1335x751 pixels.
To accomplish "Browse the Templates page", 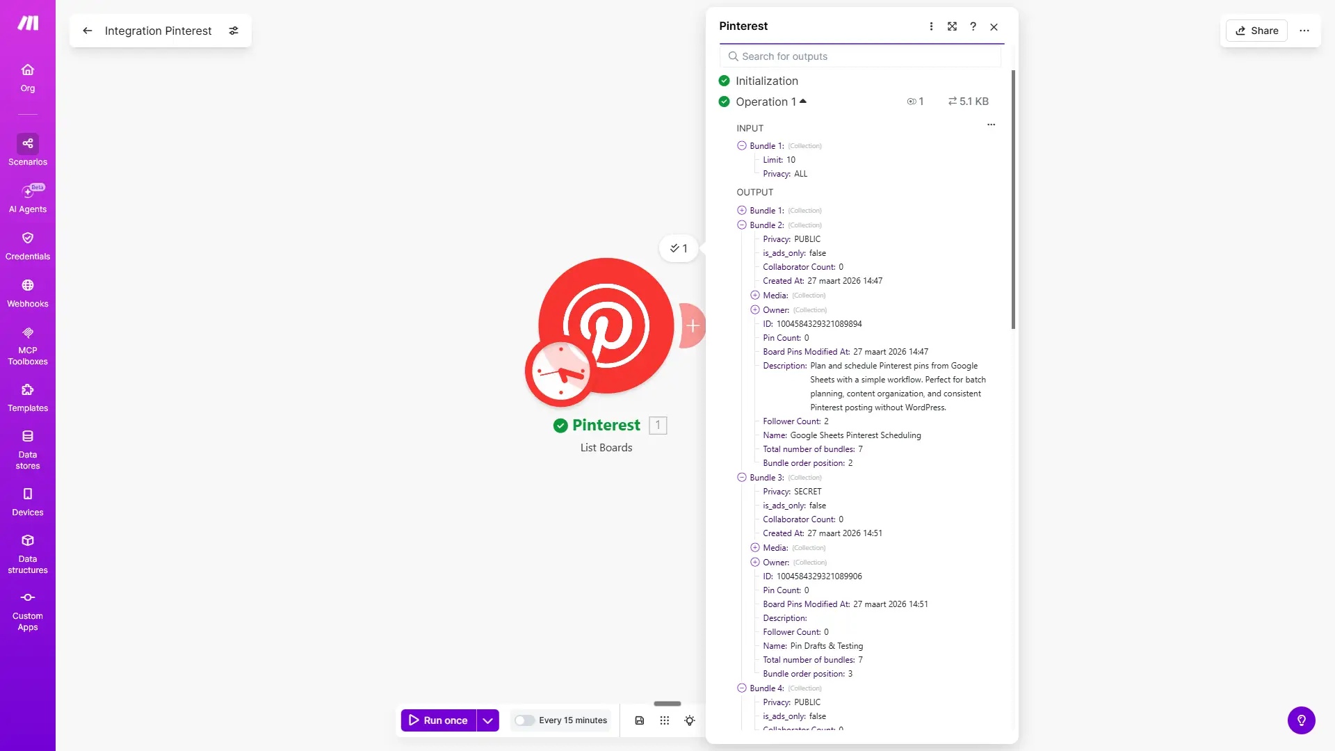I will [x=28, y=398].
